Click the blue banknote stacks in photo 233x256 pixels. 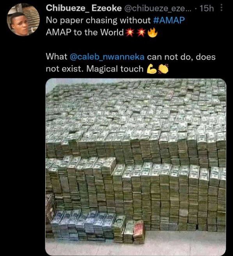click(x=83, y=225)
